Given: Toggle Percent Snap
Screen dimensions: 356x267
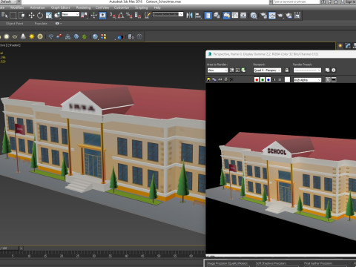Looking at the screenshot, I should [x=129, y=16].
